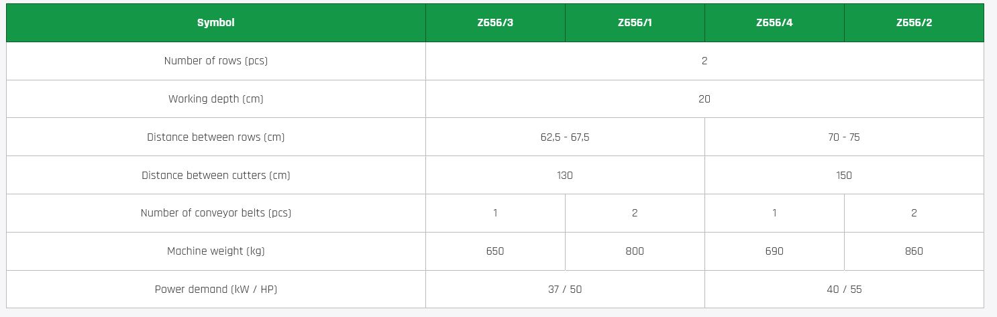Click the working depth value 20

(704, 99)
